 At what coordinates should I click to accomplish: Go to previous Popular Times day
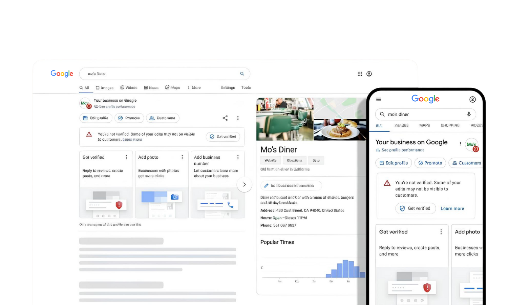[x=262, y=268]
